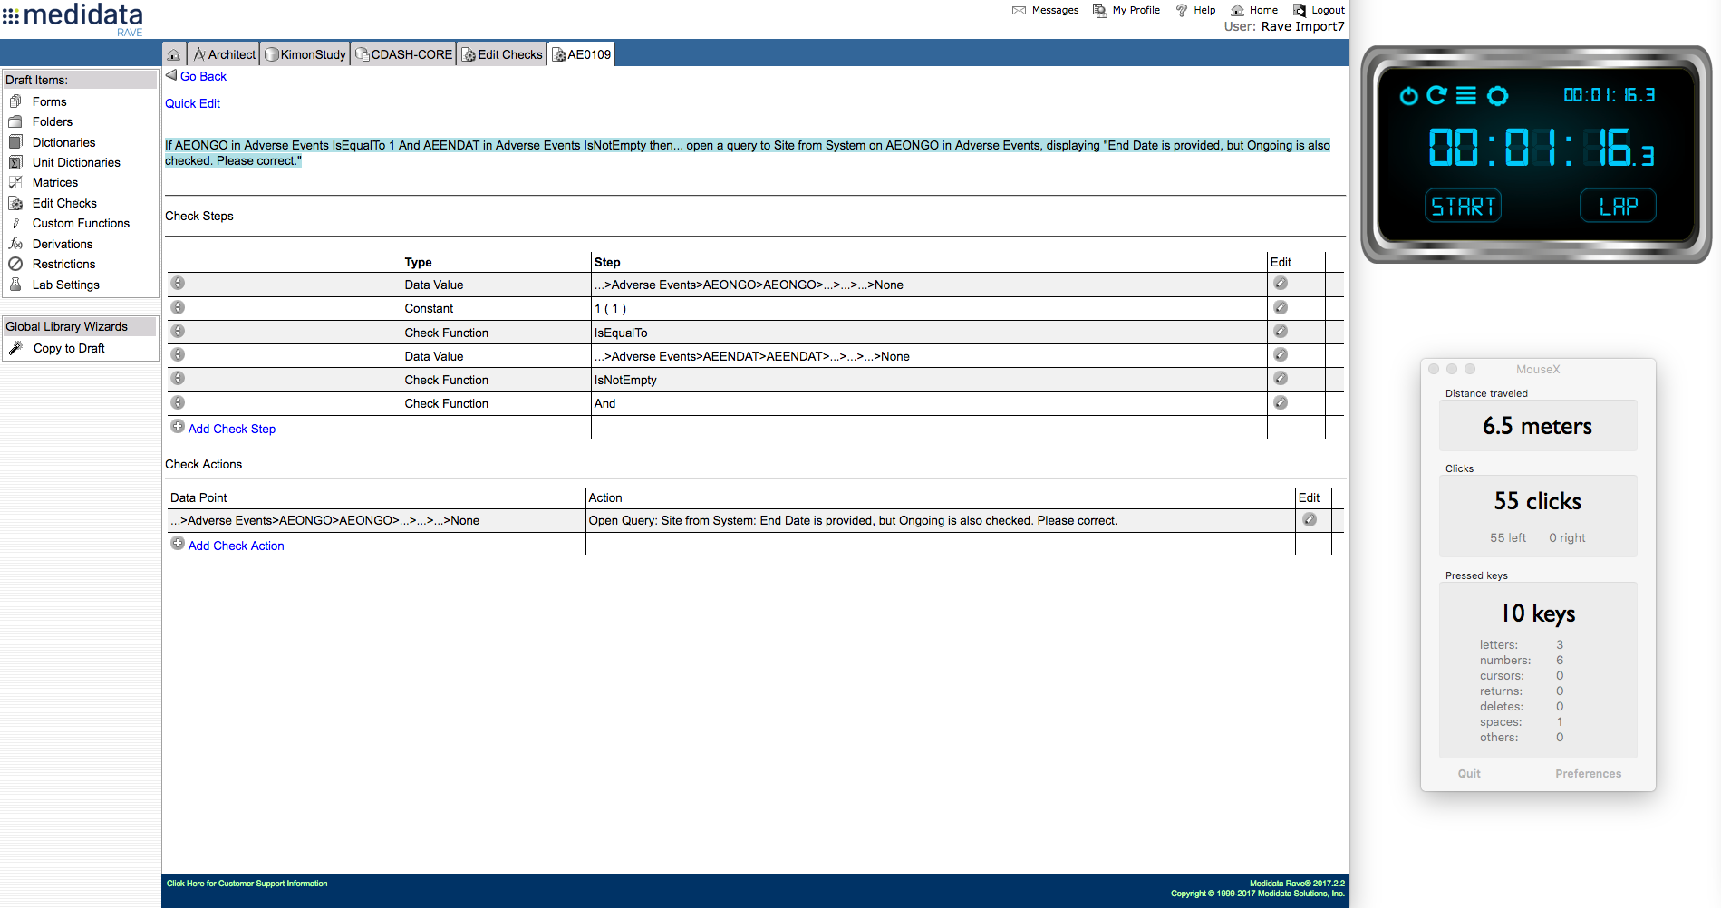1721x908 pixels.
Task: Click the home icon tab
Action: [x=174, y=54]
